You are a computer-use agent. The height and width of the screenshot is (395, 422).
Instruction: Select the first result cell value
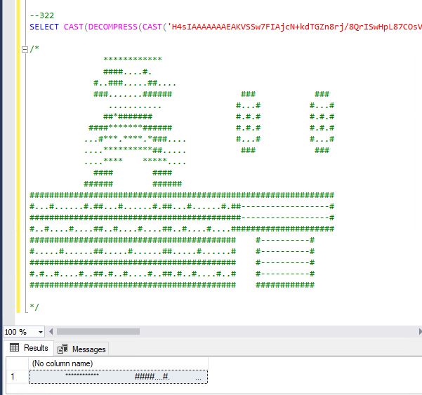coord(118,377)
